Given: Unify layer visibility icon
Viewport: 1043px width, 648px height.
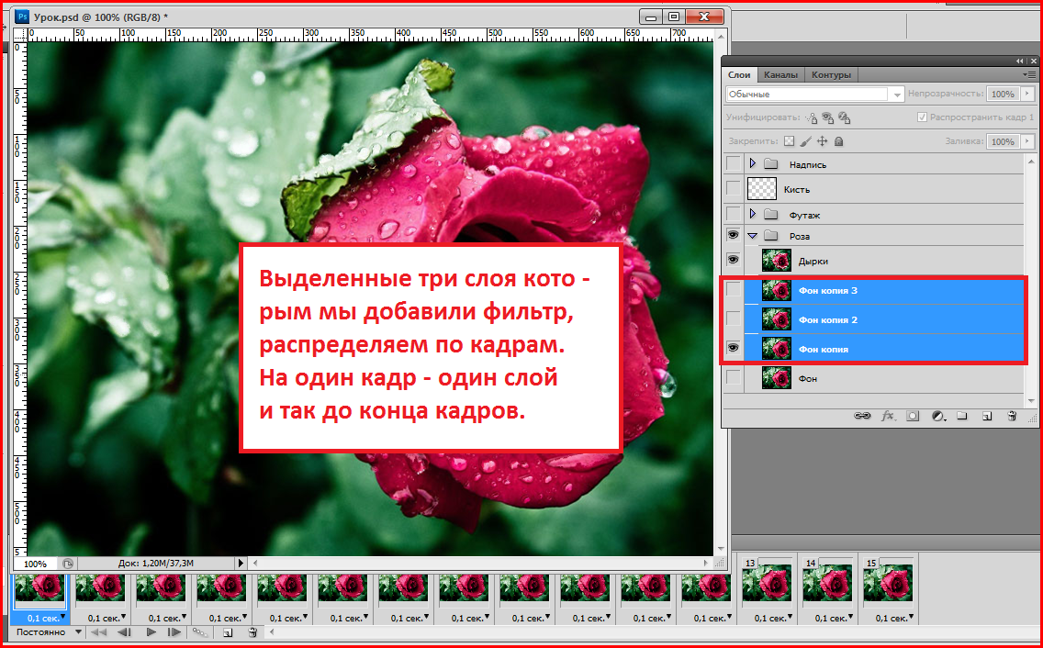Looking at the screenshot, I should [827, 117].
